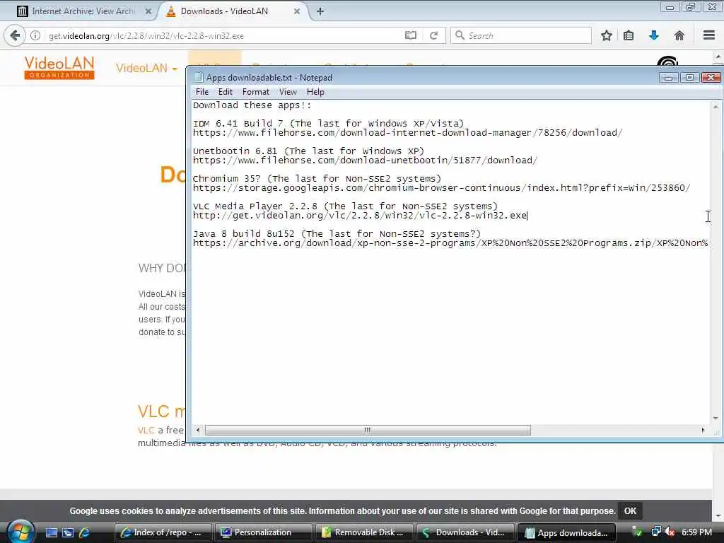Screen dimensions: 724x543
Task: Click the network tray icon
Action: coord(656,532)
